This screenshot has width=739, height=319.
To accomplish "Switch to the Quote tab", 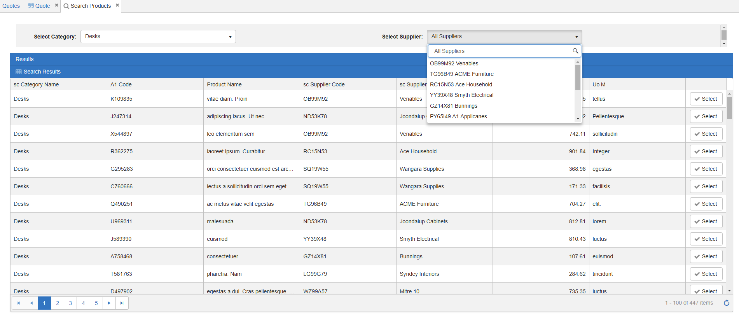I will pos(39,6).
